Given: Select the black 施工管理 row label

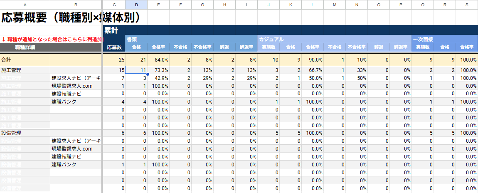Looking at the screenshot, I should [25, 70].
